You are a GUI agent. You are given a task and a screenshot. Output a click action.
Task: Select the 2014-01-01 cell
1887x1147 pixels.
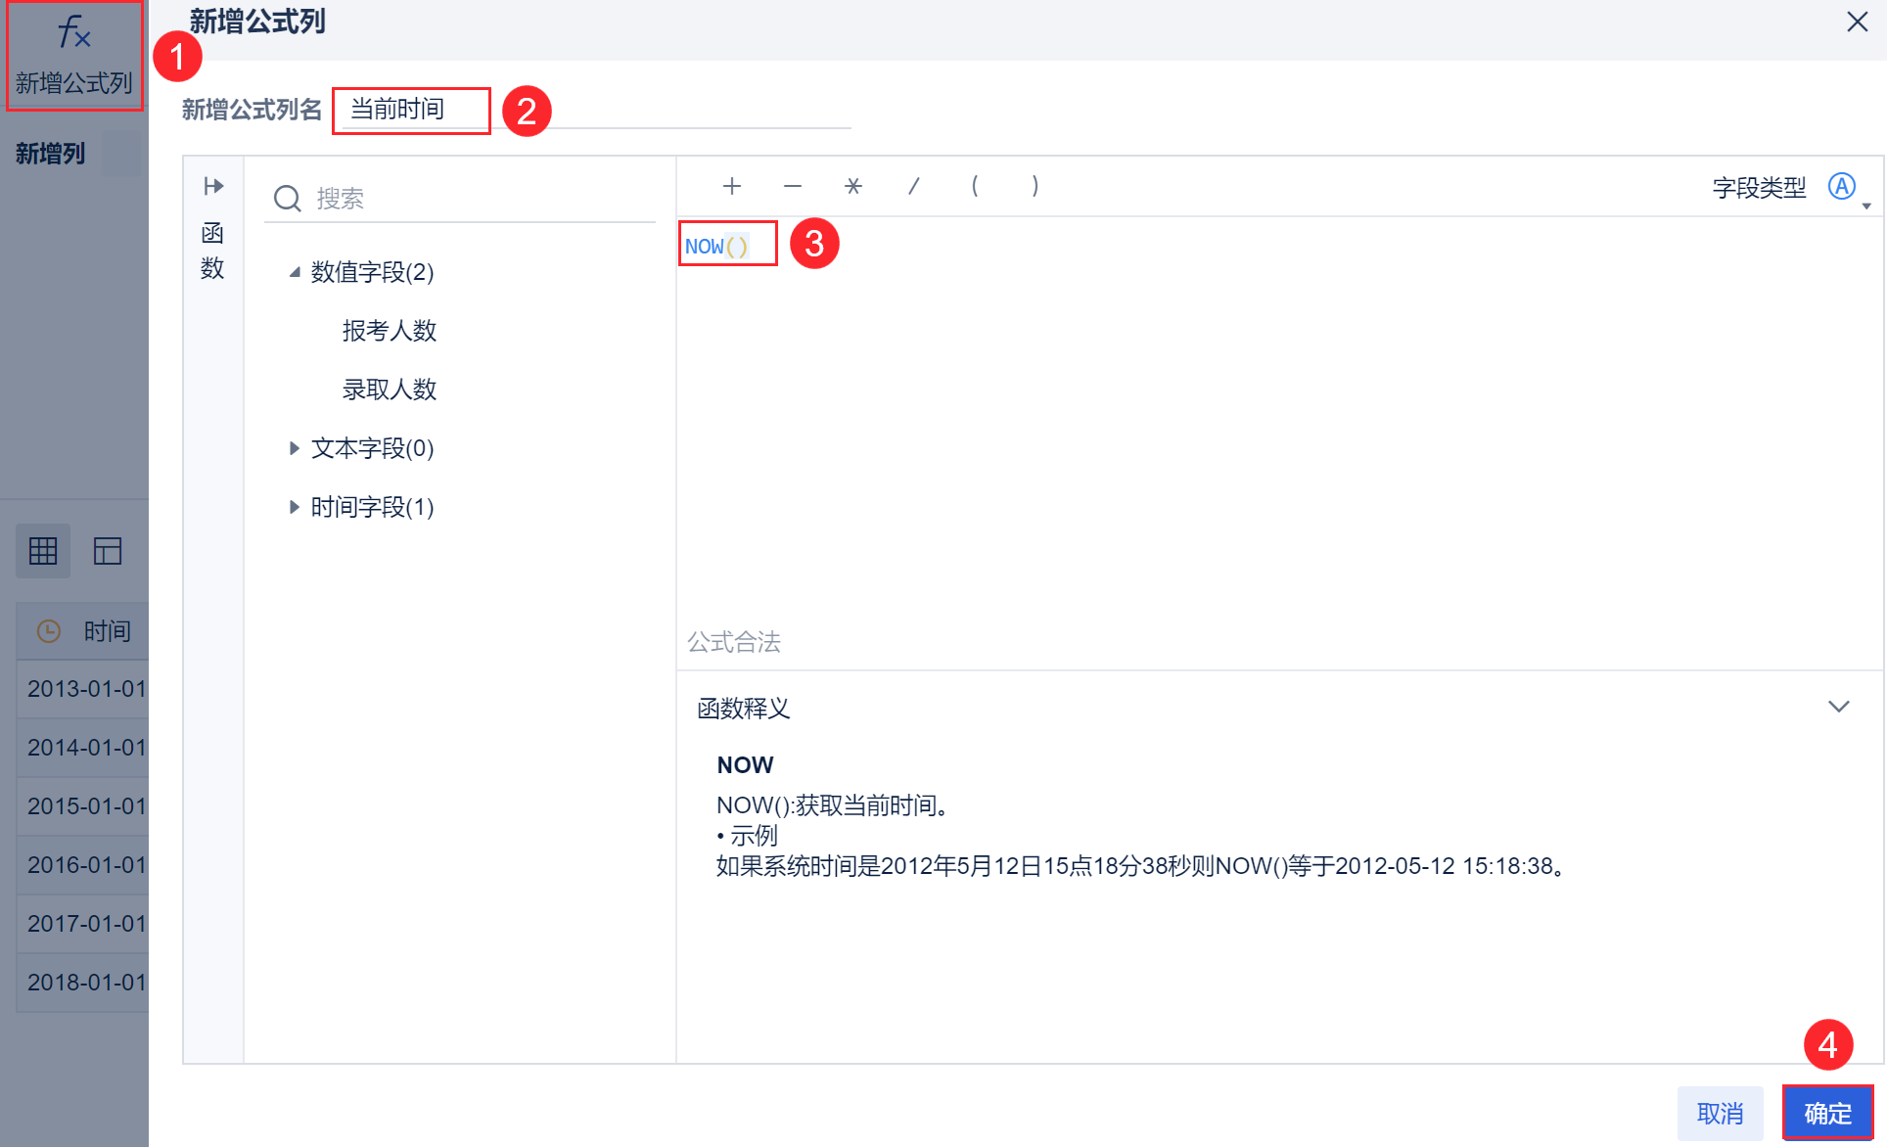(x=83, y=748)
